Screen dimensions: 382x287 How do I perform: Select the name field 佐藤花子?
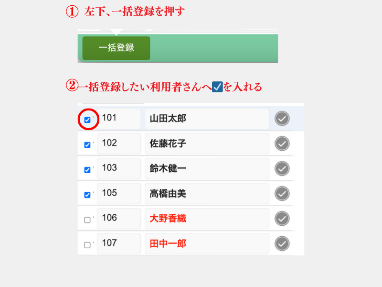(207, 143)
